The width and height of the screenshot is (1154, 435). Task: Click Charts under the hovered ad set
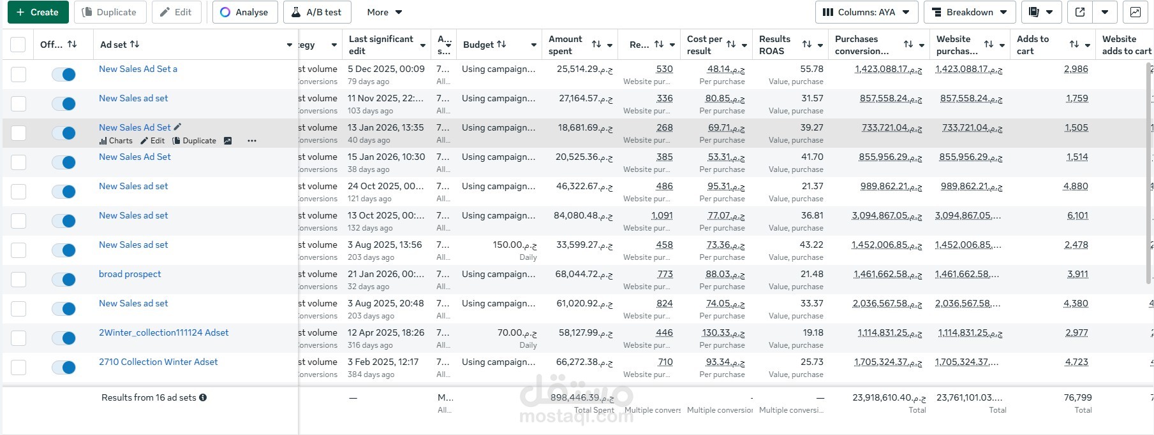tap(116, 141)
